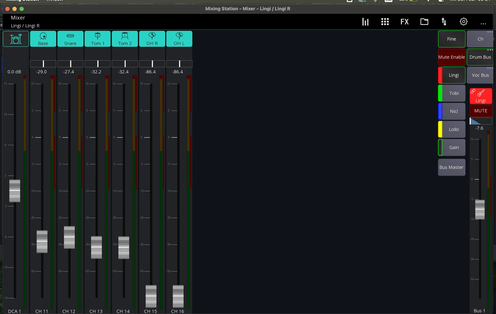Click the sends up-down arrows icon

[x=444, y=22]
